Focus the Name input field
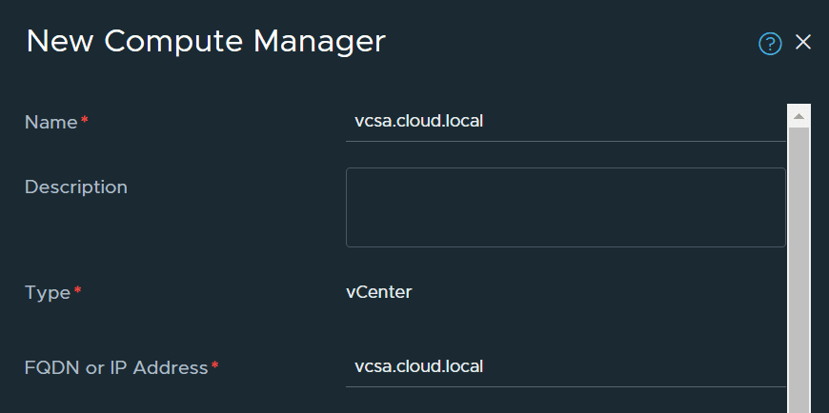 click(x=565, y=122)
